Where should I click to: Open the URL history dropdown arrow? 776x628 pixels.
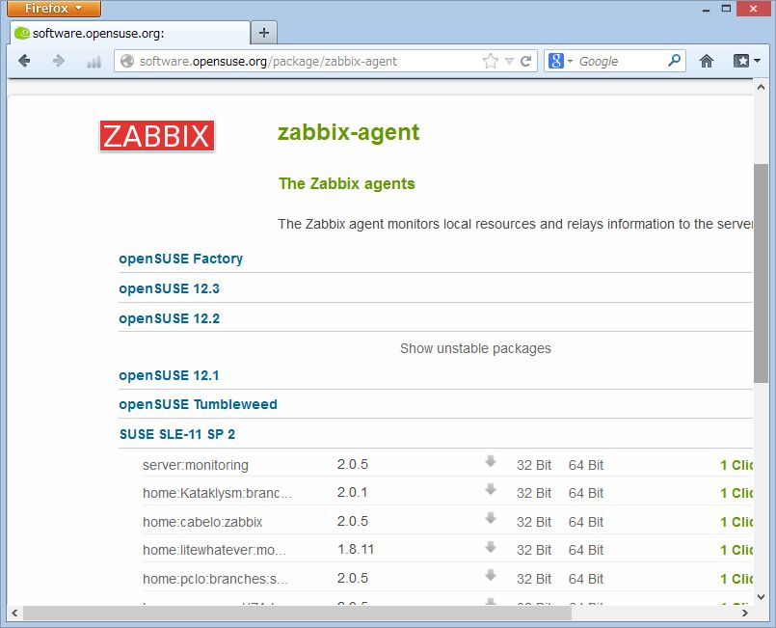point(509,62)
